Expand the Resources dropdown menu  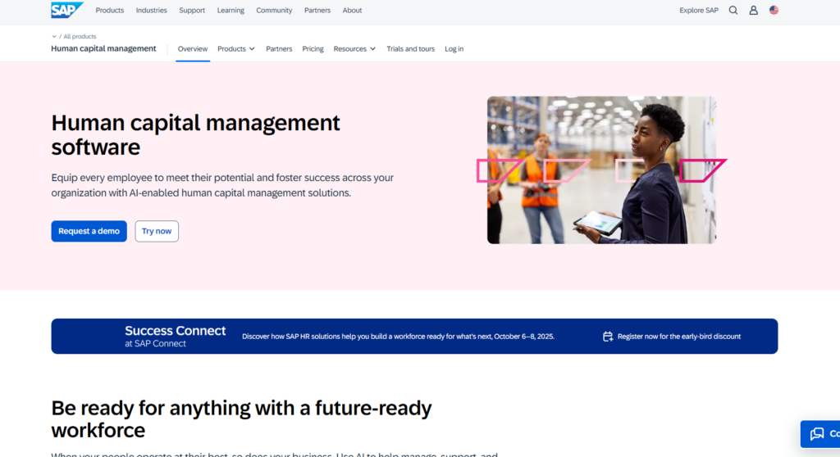pos(354,49)
